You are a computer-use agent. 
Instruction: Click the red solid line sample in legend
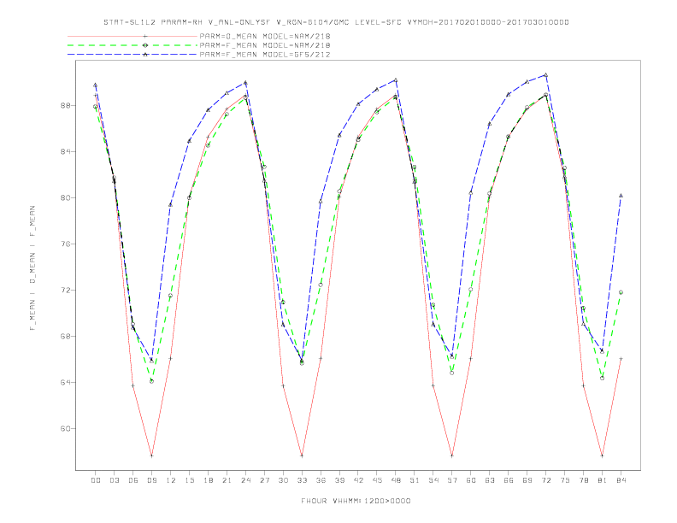[132, 36]
